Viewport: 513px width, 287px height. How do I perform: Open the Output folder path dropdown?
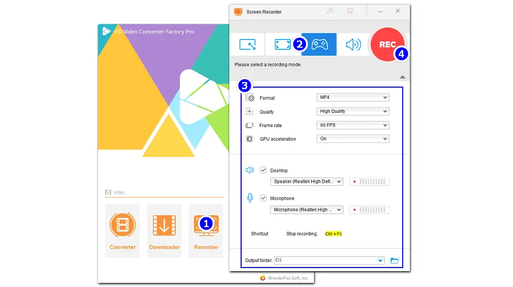pyautogui.click(x=380, y=260)
